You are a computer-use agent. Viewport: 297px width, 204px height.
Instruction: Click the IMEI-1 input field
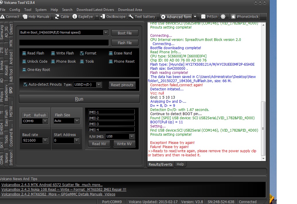[x=111, y=112]
